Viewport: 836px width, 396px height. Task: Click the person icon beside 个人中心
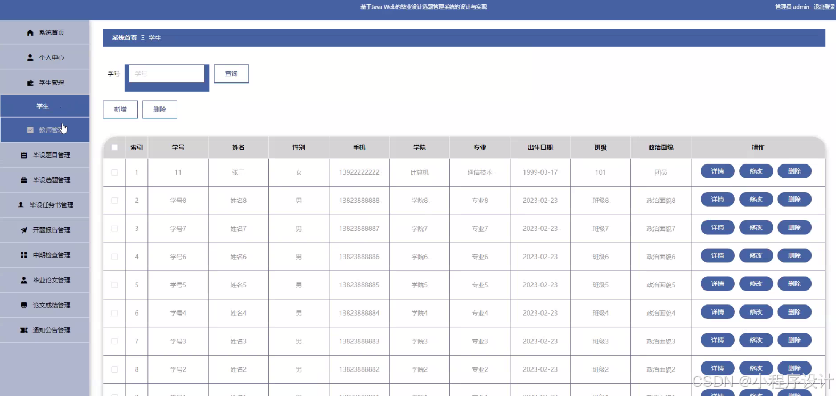point(30,57)
